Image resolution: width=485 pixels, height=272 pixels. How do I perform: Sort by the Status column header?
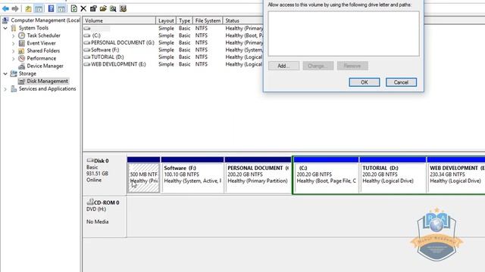[243, 20]
